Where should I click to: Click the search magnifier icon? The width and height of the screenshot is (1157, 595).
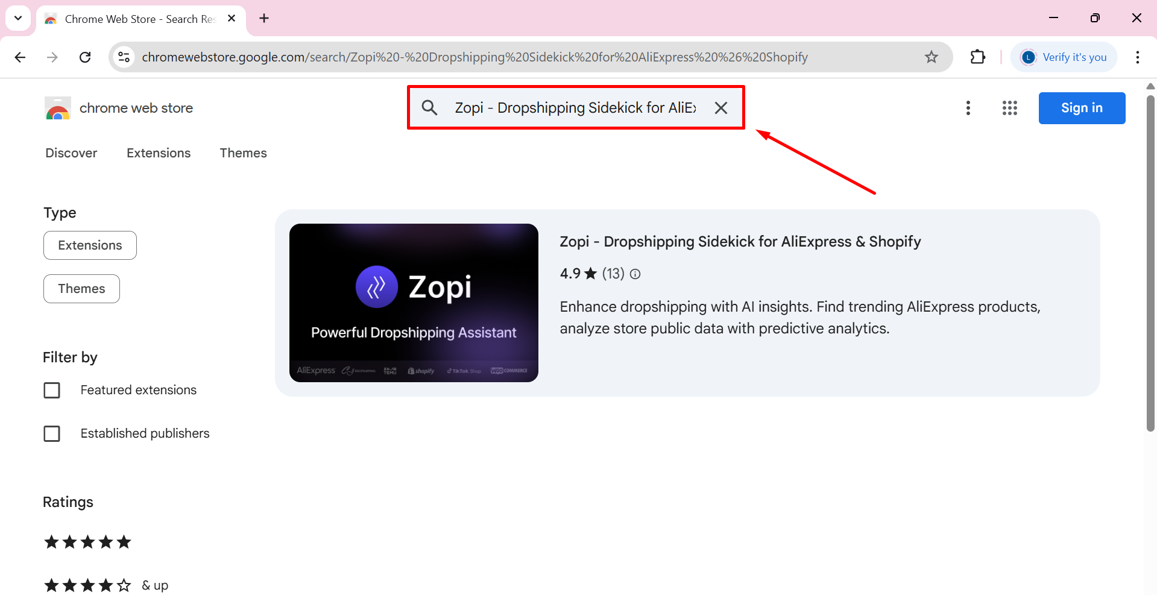point(430,108)
